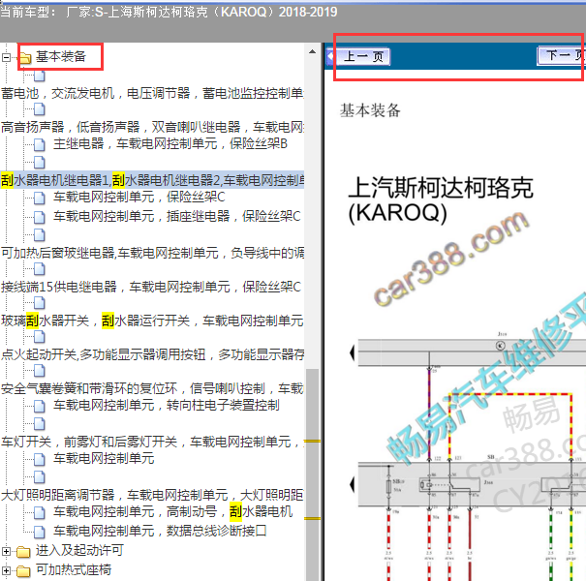Open 高音扬声器，低音扬声器 entry

tap(152, 127)
